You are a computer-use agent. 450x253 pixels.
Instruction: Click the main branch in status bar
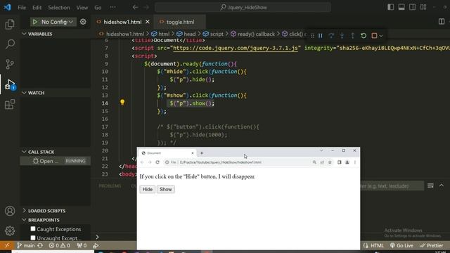pyautogui.click(x=26, y=245)
